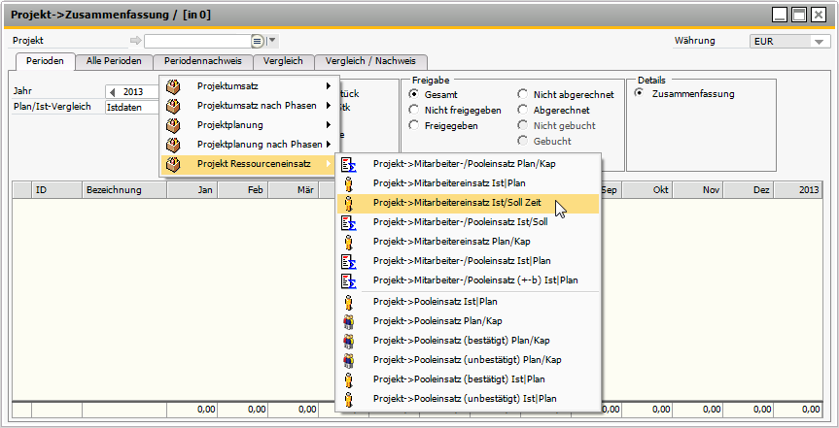The height and width of the screenshot is (428, 839).
Task: Click the report icon of Mitarbeiter-/Pooleinsatz Ist|Plan
Action: (x=349, y=261)
